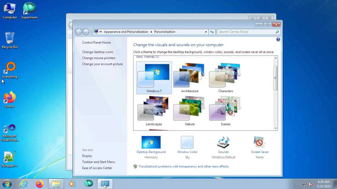This screenshot has height=189, width=337.
Task: Minimize the background window behind Personalization
Action: pyautogui.click(x=252, y=18)
